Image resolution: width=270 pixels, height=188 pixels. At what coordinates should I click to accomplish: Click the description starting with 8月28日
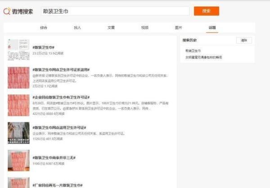[100, 106]
